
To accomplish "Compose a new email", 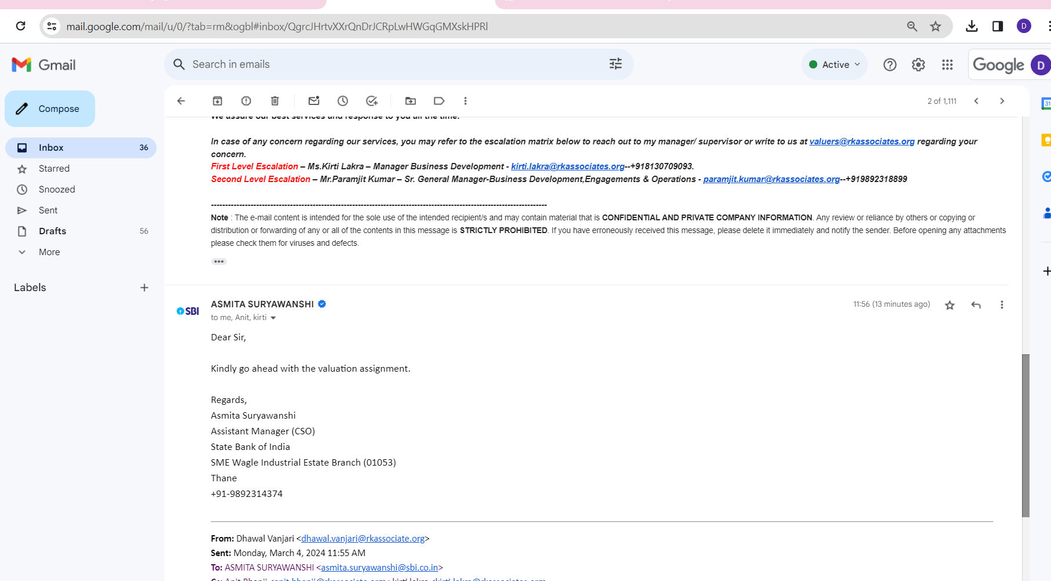I will (x=50, y=108).
